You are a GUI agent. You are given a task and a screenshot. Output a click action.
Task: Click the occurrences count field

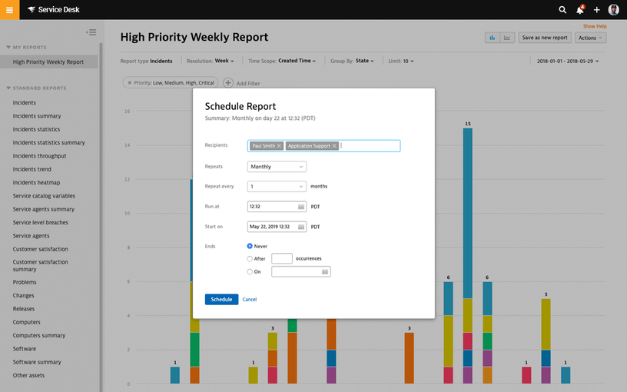click(x=282, y=258)
